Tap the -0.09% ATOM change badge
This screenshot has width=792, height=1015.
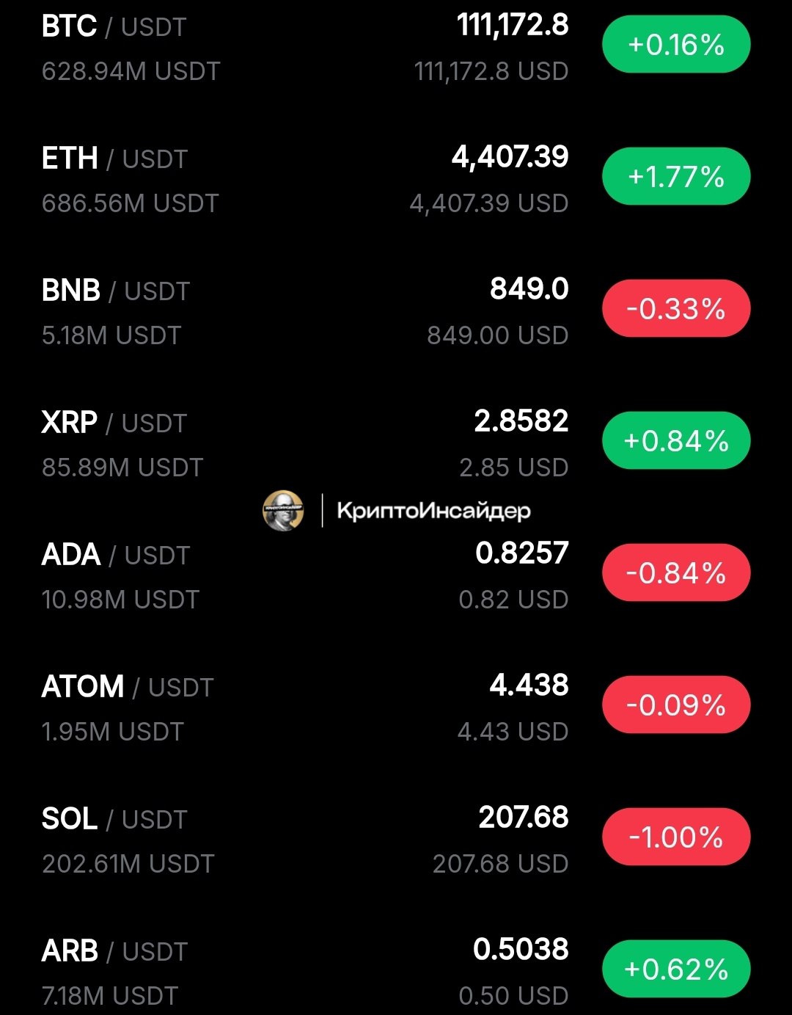point(676,705)
